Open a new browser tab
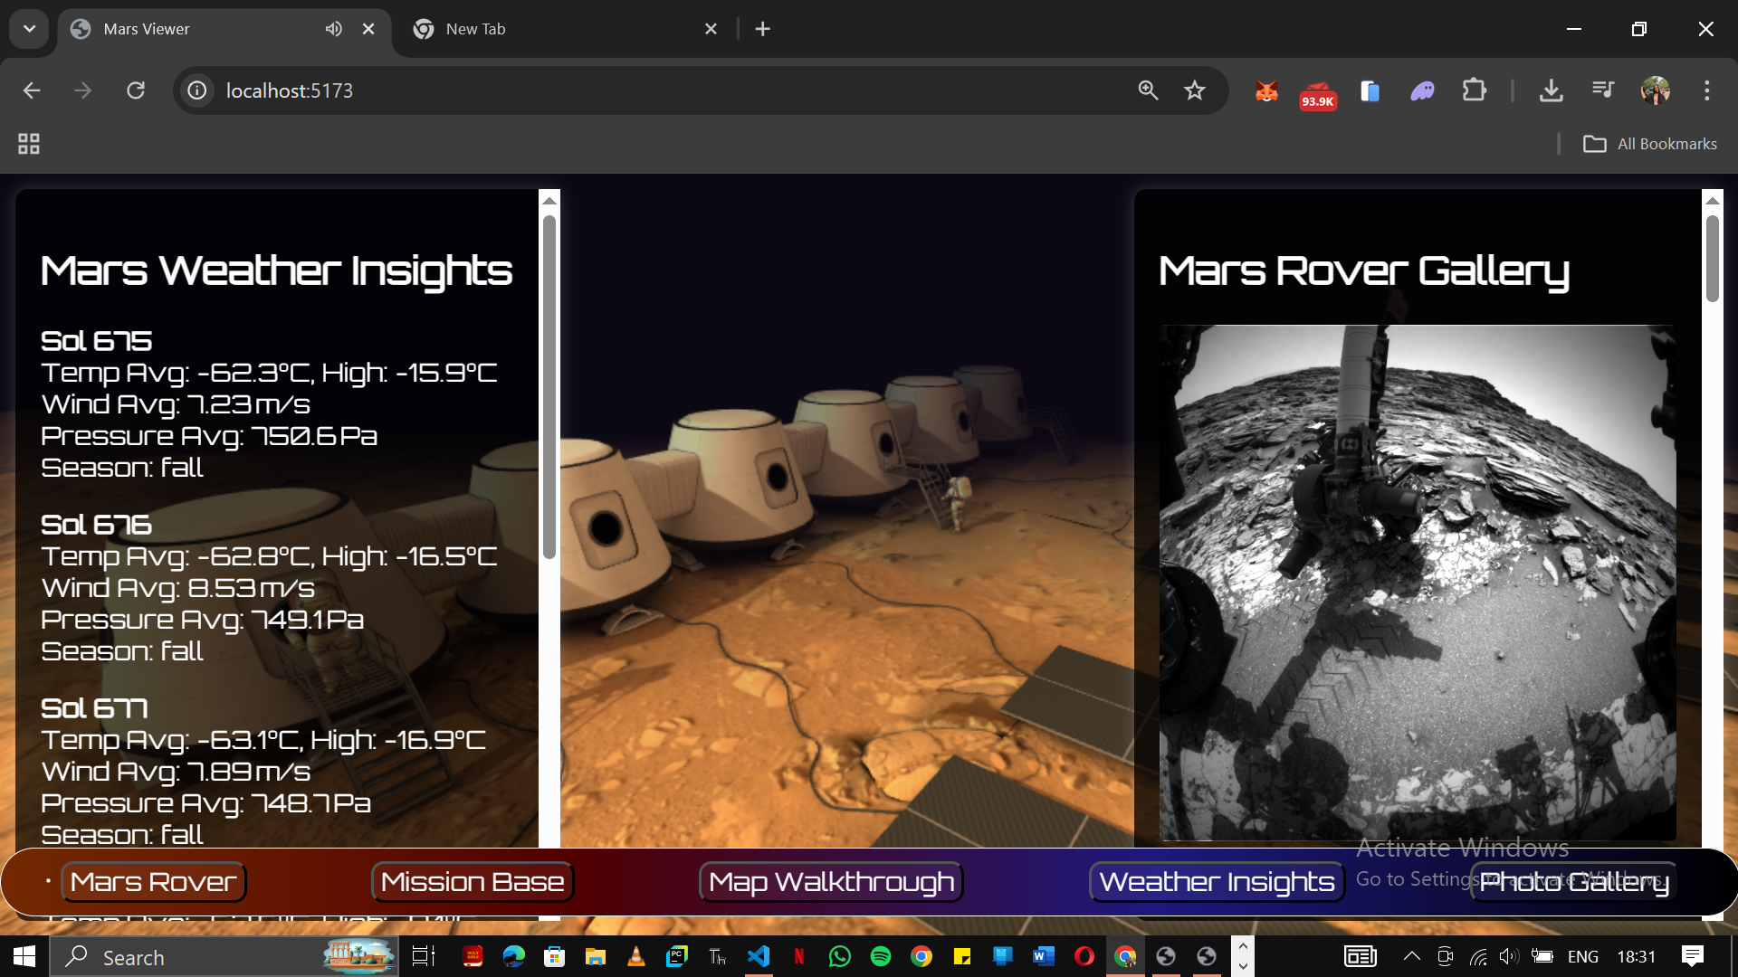This screenshot has width=1738, height=977. coord(763,29)
